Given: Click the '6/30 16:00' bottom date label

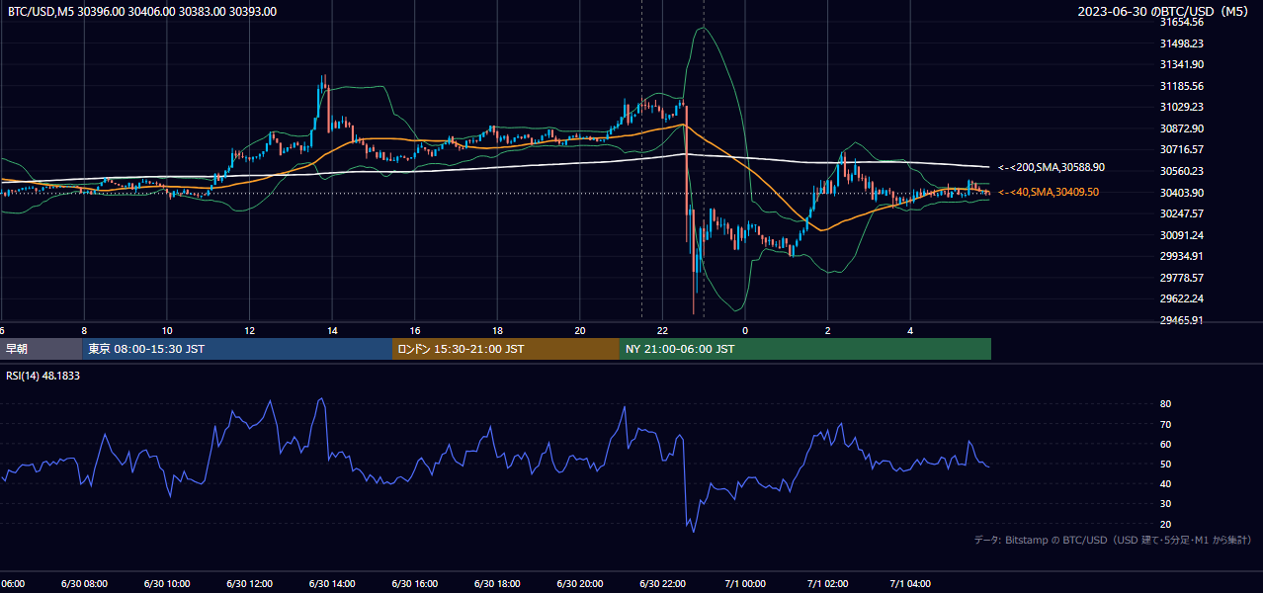Looking at the screenshot, I should [x=415, y=583].
